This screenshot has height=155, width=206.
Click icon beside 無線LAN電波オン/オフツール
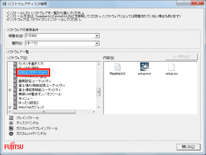[x=15, y=94]
